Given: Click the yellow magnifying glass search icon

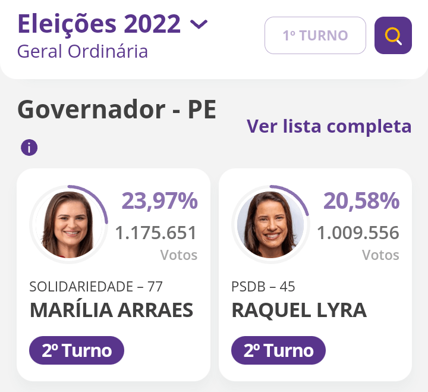Looking at the screenshot, I should click(x=393, y=36).
